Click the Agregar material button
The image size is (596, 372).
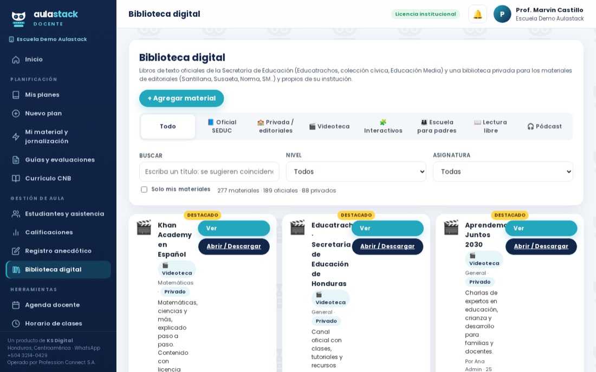pyautogui.click(x=182, y=99)
